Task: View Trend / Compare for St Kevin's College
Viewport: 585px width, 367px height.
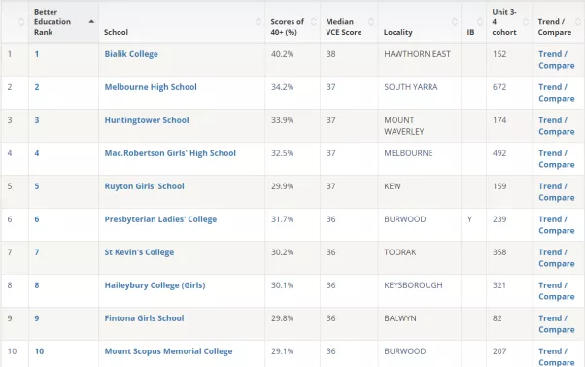Action: click(556, 258)
